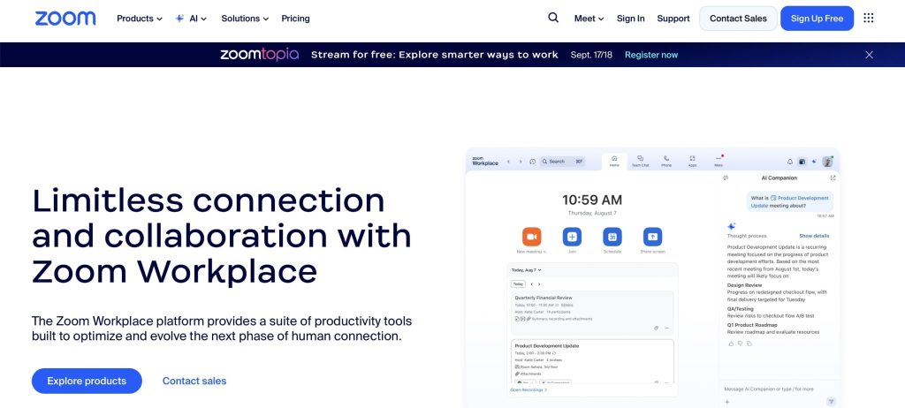Expand the AI menu

198,19
